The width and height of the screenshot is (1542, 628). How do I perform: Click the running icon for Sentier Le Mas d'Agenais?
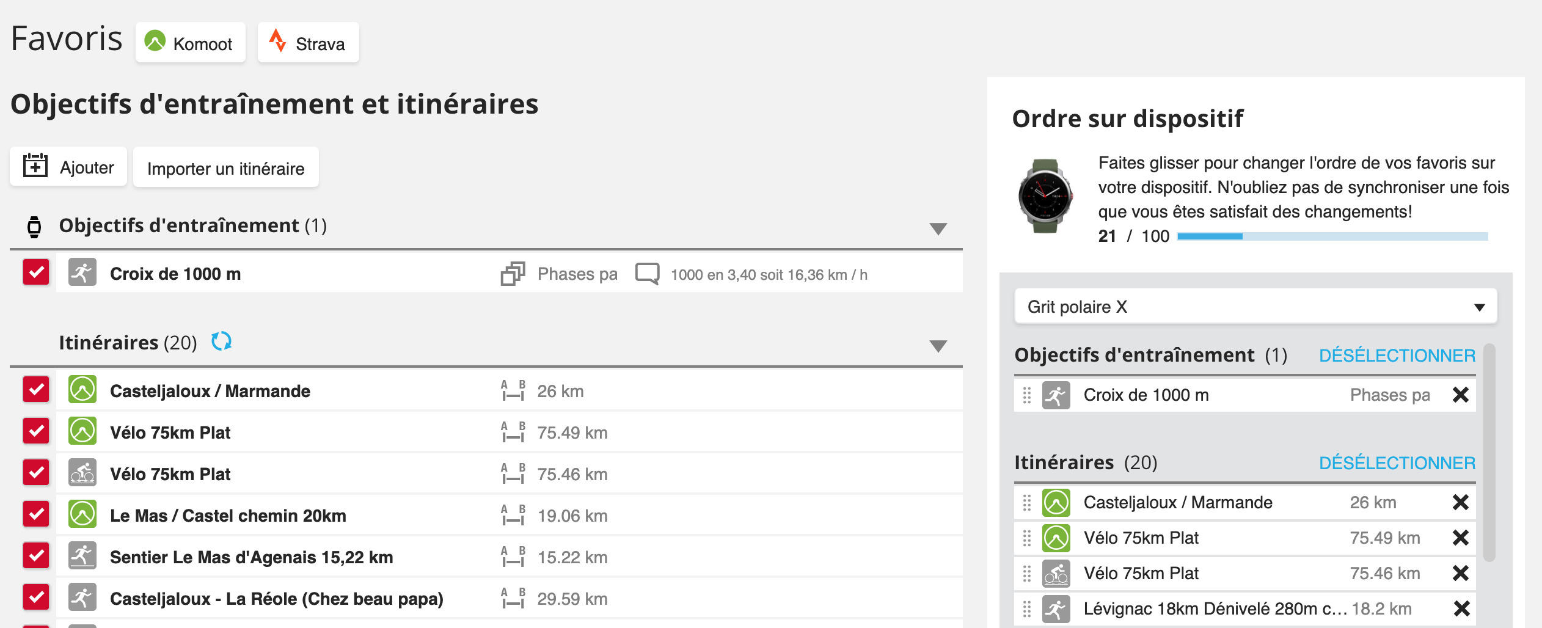[x=82, y=557]
